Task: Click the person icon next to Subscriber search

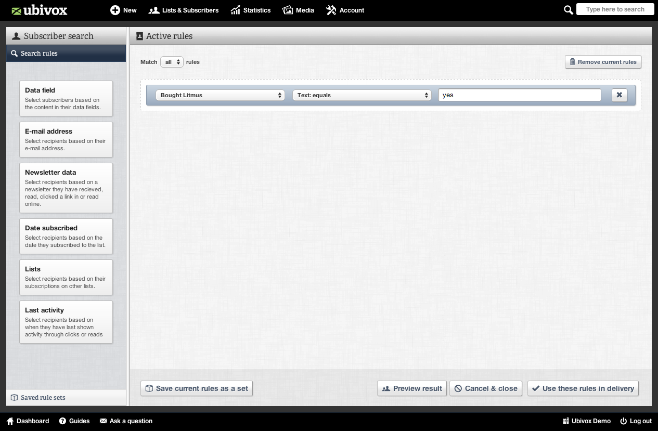Action: pos(16,36)
